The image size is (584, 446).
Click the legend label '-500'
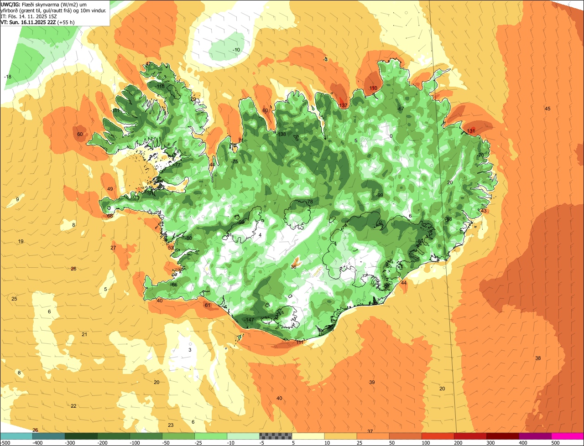pyautogui.click(x=5, y=443)
